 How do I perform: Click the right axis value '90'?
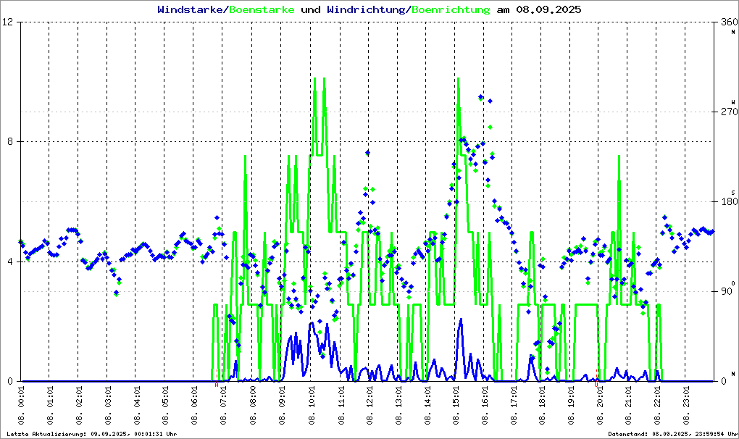pos(726,291)
